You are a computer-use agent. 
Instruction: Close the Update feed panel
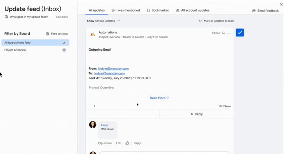282,4
